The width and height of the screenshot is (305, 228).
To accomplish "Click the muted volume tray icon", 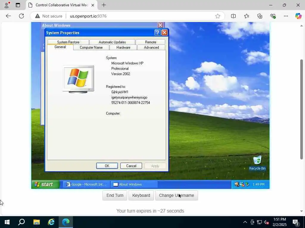I will [267, 222].
